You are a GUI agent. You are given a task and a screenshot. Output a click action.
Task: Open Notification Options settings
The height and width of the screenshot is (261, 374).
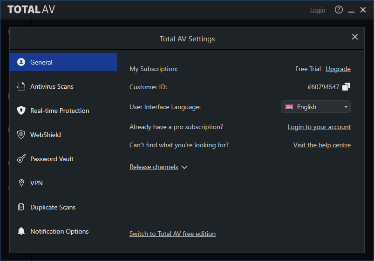pyautogui.click(x=63, y=231)
